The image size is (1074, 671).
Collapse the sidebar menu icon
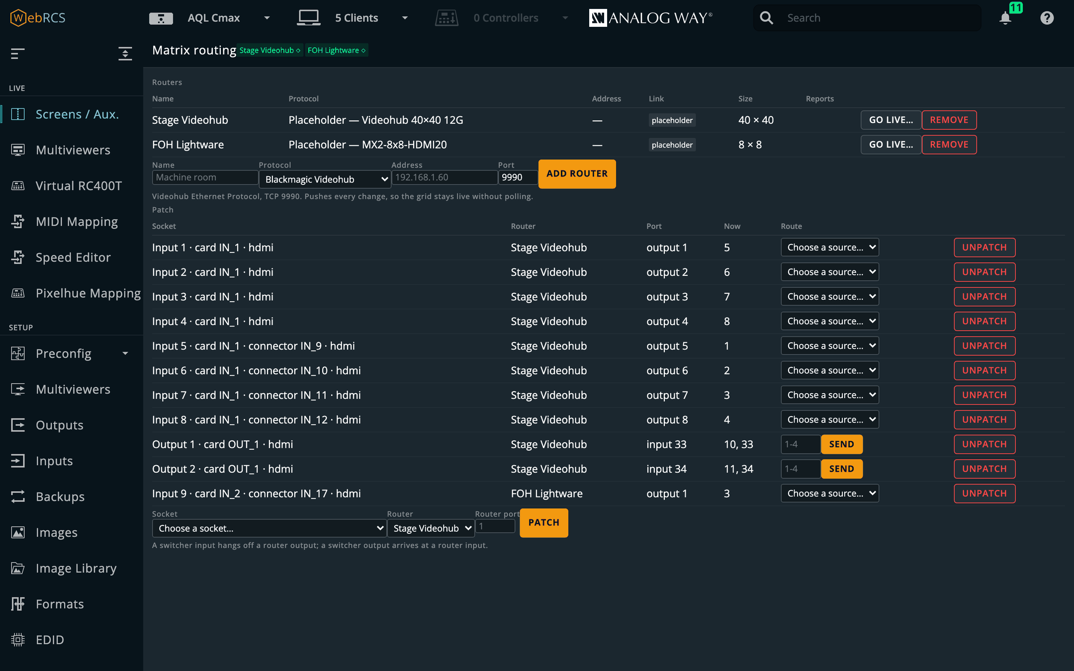point(18,54)
